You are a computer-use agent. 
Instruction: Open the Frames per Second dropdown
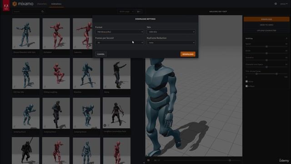point(119,42)
